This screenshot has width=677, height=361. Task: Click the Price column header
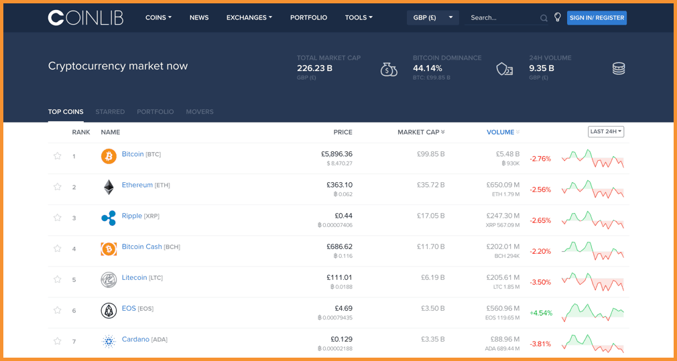coord(343,132)
